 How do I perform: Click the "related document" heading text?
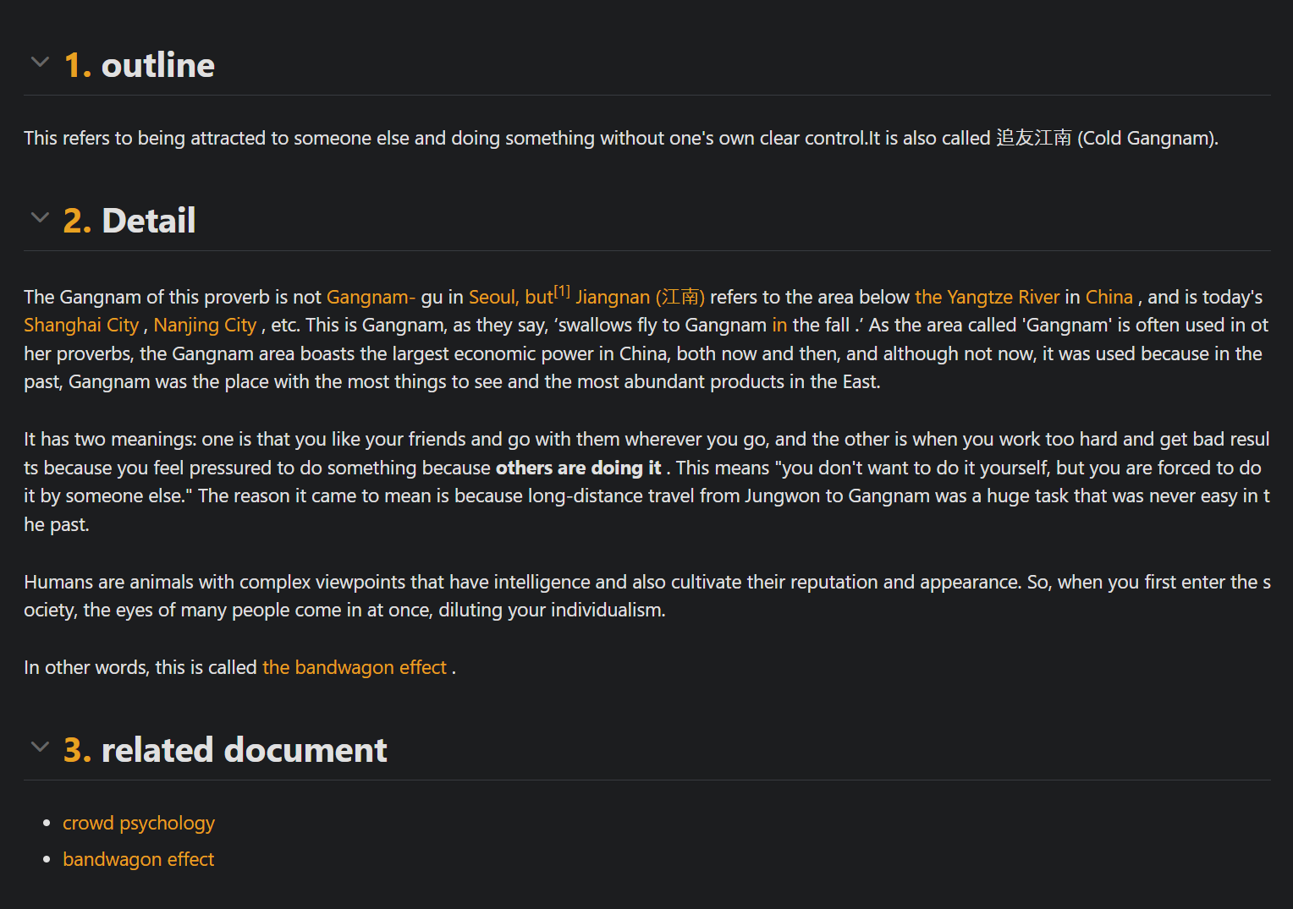point(245,750)
